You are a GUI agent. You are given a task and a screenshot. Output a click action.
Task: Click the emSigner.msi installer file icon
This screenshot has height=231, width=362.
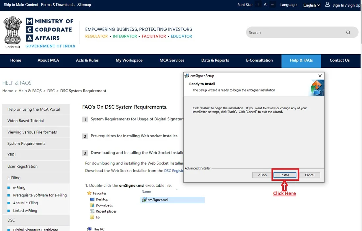pyautogui.click(x=144, y=200)
